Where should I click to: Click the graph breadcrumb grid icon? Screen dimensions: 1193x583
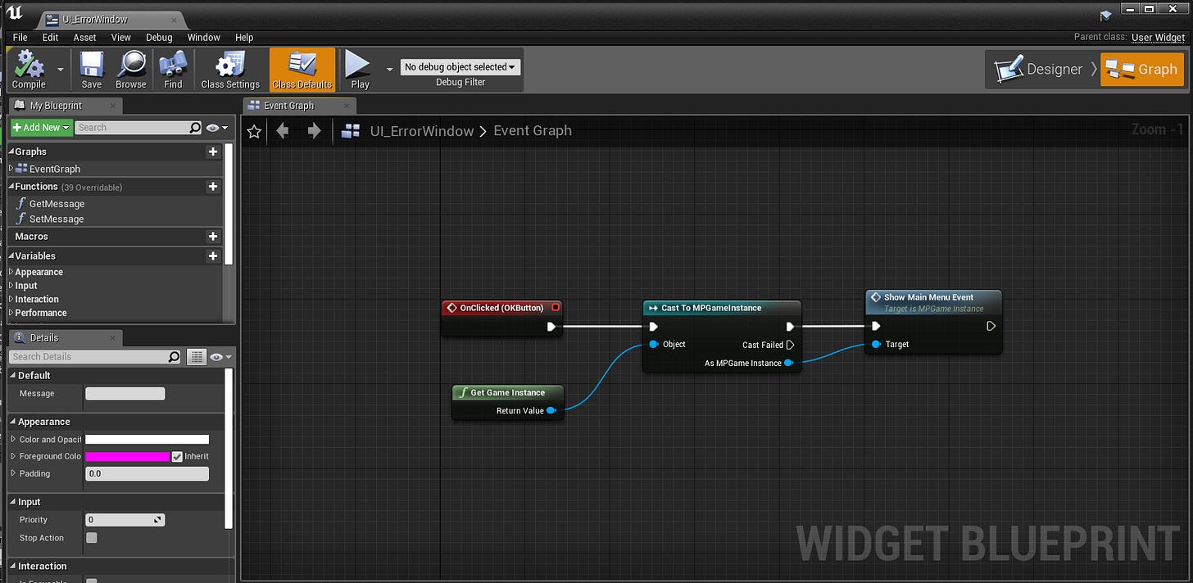[x=351, y=131]
